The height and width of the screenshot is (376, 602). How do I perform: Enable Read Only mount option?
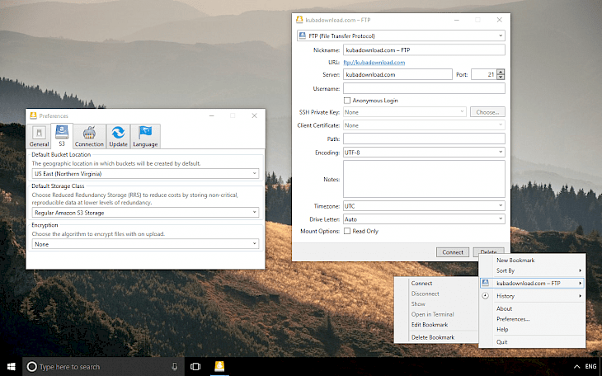pyautogui.click(x=347, y=231)
